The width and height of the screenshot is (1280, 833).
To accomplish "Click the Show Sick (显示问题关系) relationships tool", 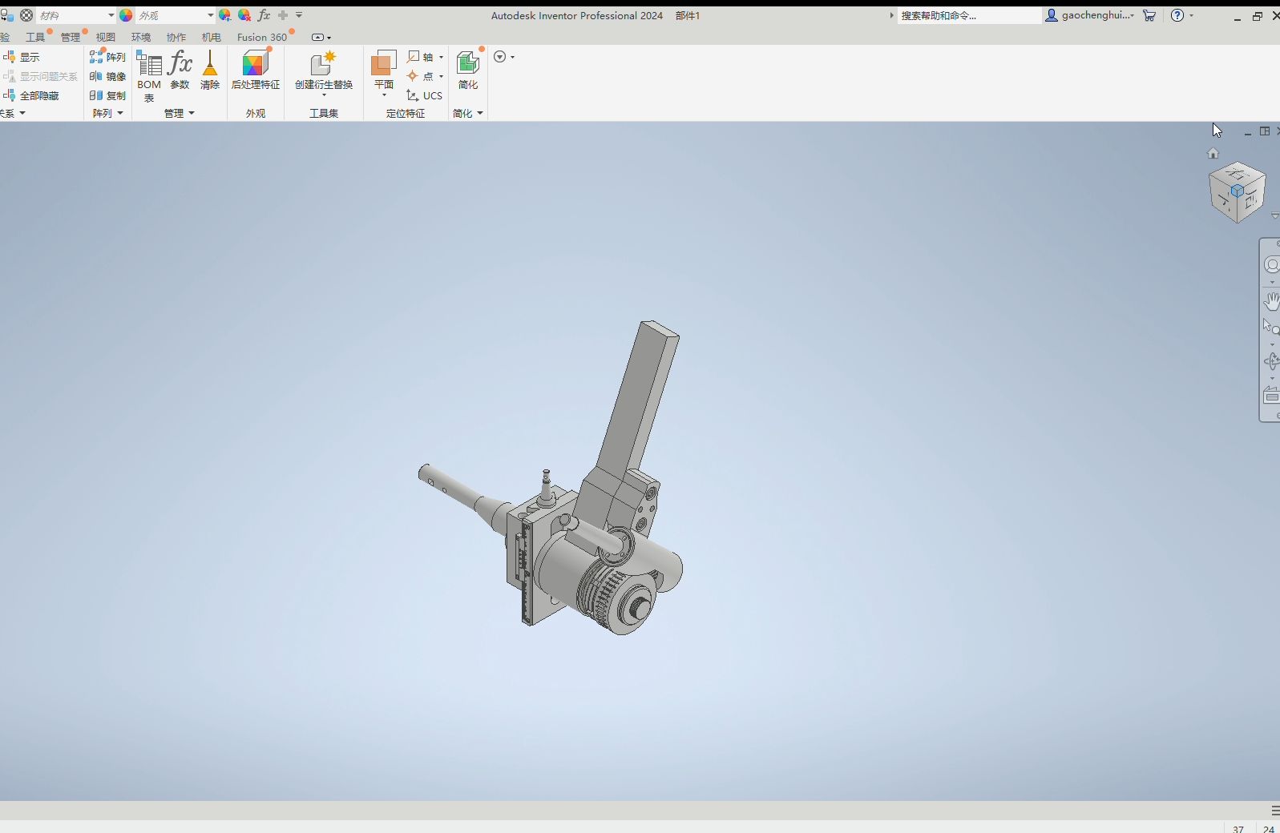I will (41, 76).
